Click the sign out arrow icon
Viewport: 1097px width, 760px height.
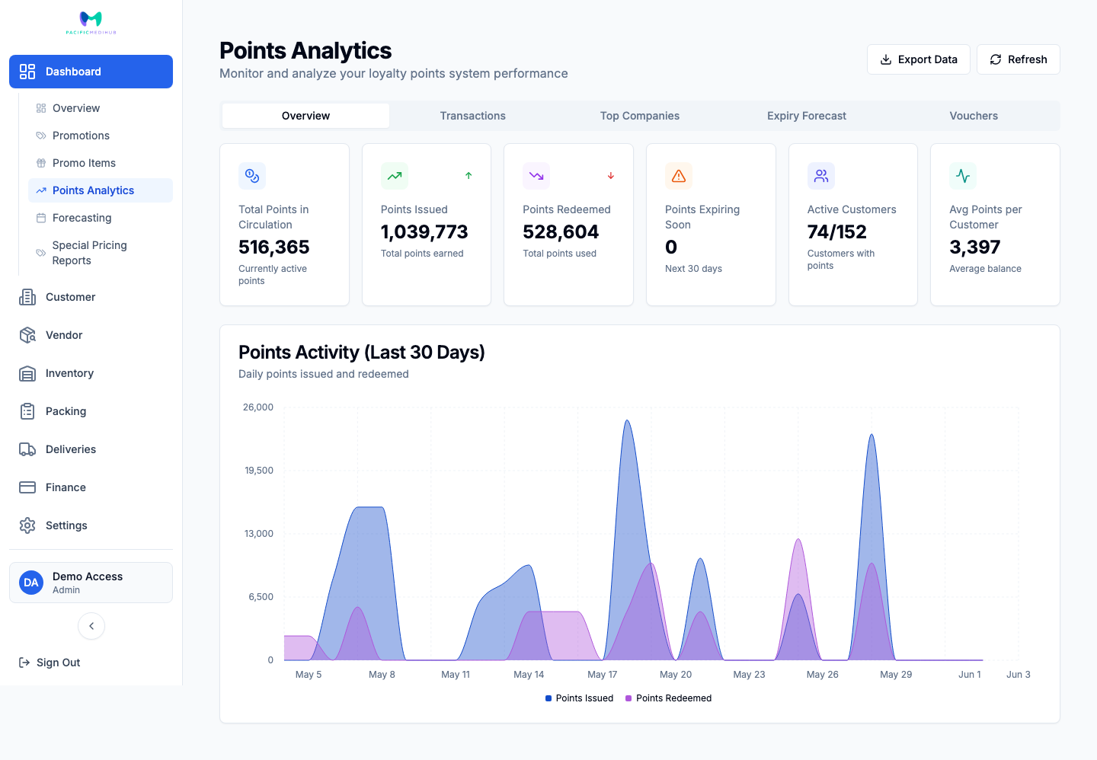click(x=24, y=663)
